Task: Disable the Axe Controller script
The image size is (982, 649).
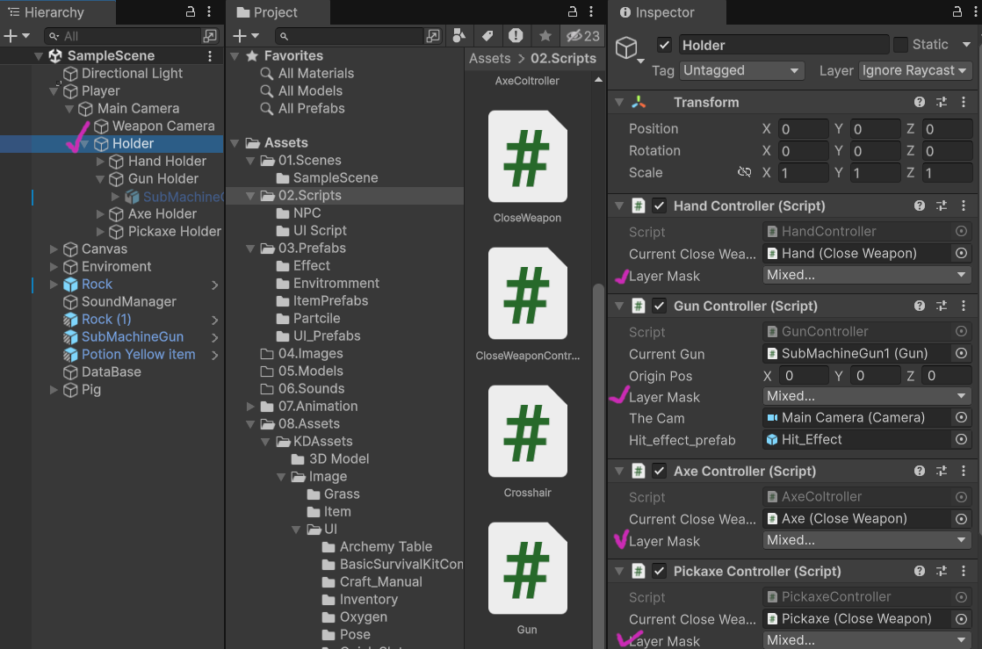Action: 659,471
